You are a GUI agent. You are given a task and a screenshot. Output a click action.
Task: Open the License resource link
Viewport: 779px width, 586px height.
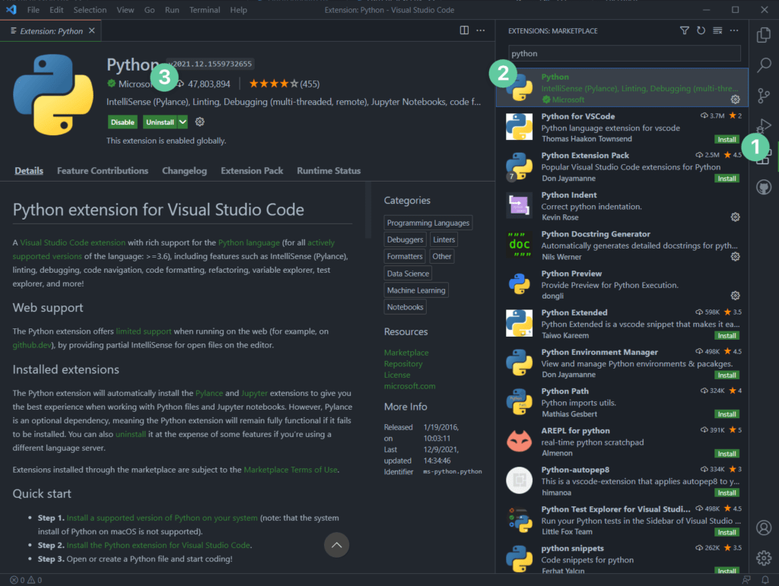[x=397, y=375]
